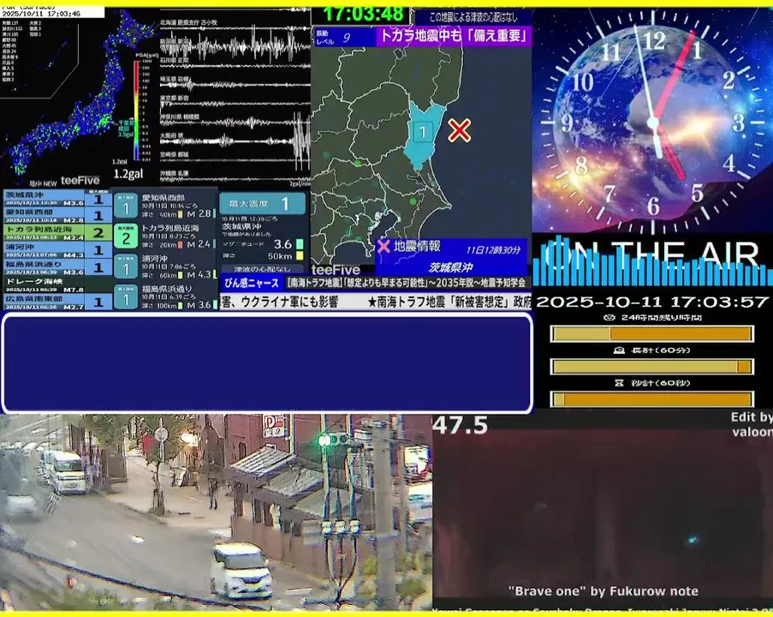This screenshot has height=617, width=773.
Task: Select the 広島県南東部 M2.7 list row
Action: (x=58, y=302)
